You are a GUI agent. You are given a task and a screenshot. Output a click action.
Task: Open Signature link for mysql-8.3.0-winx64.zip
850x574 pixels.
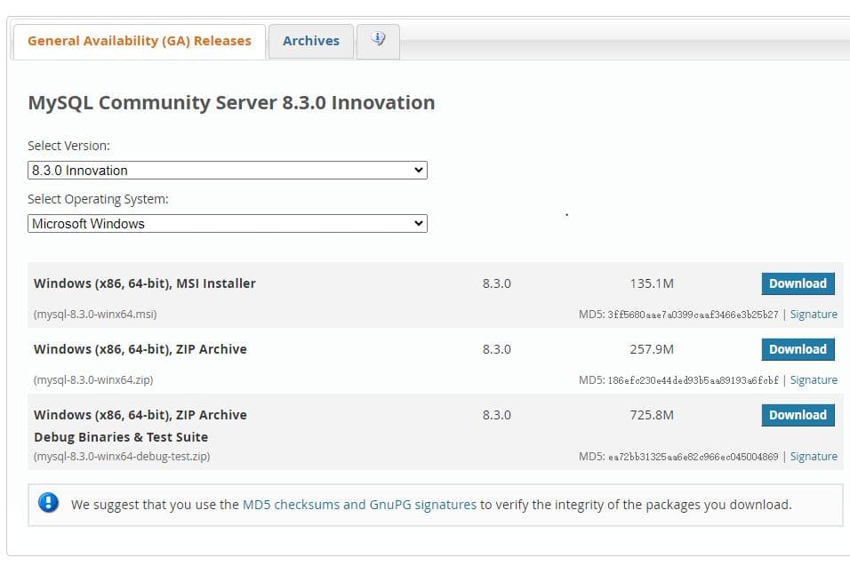pyautogui.click(x=814, y=380)
